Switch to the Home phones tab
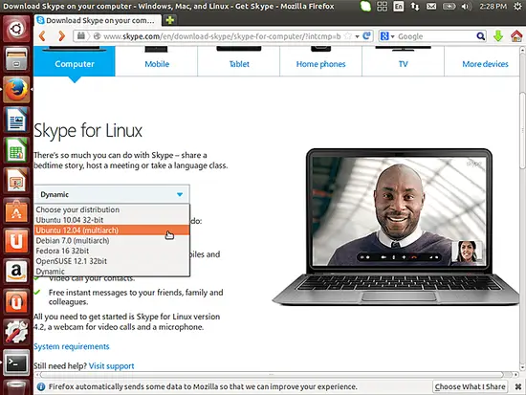 pos(320,61)
